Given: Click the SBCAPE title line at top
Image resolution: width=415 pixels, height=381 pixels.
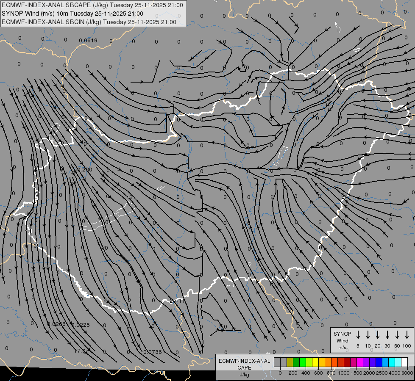Looking at the screenshot, I should 92,5.
